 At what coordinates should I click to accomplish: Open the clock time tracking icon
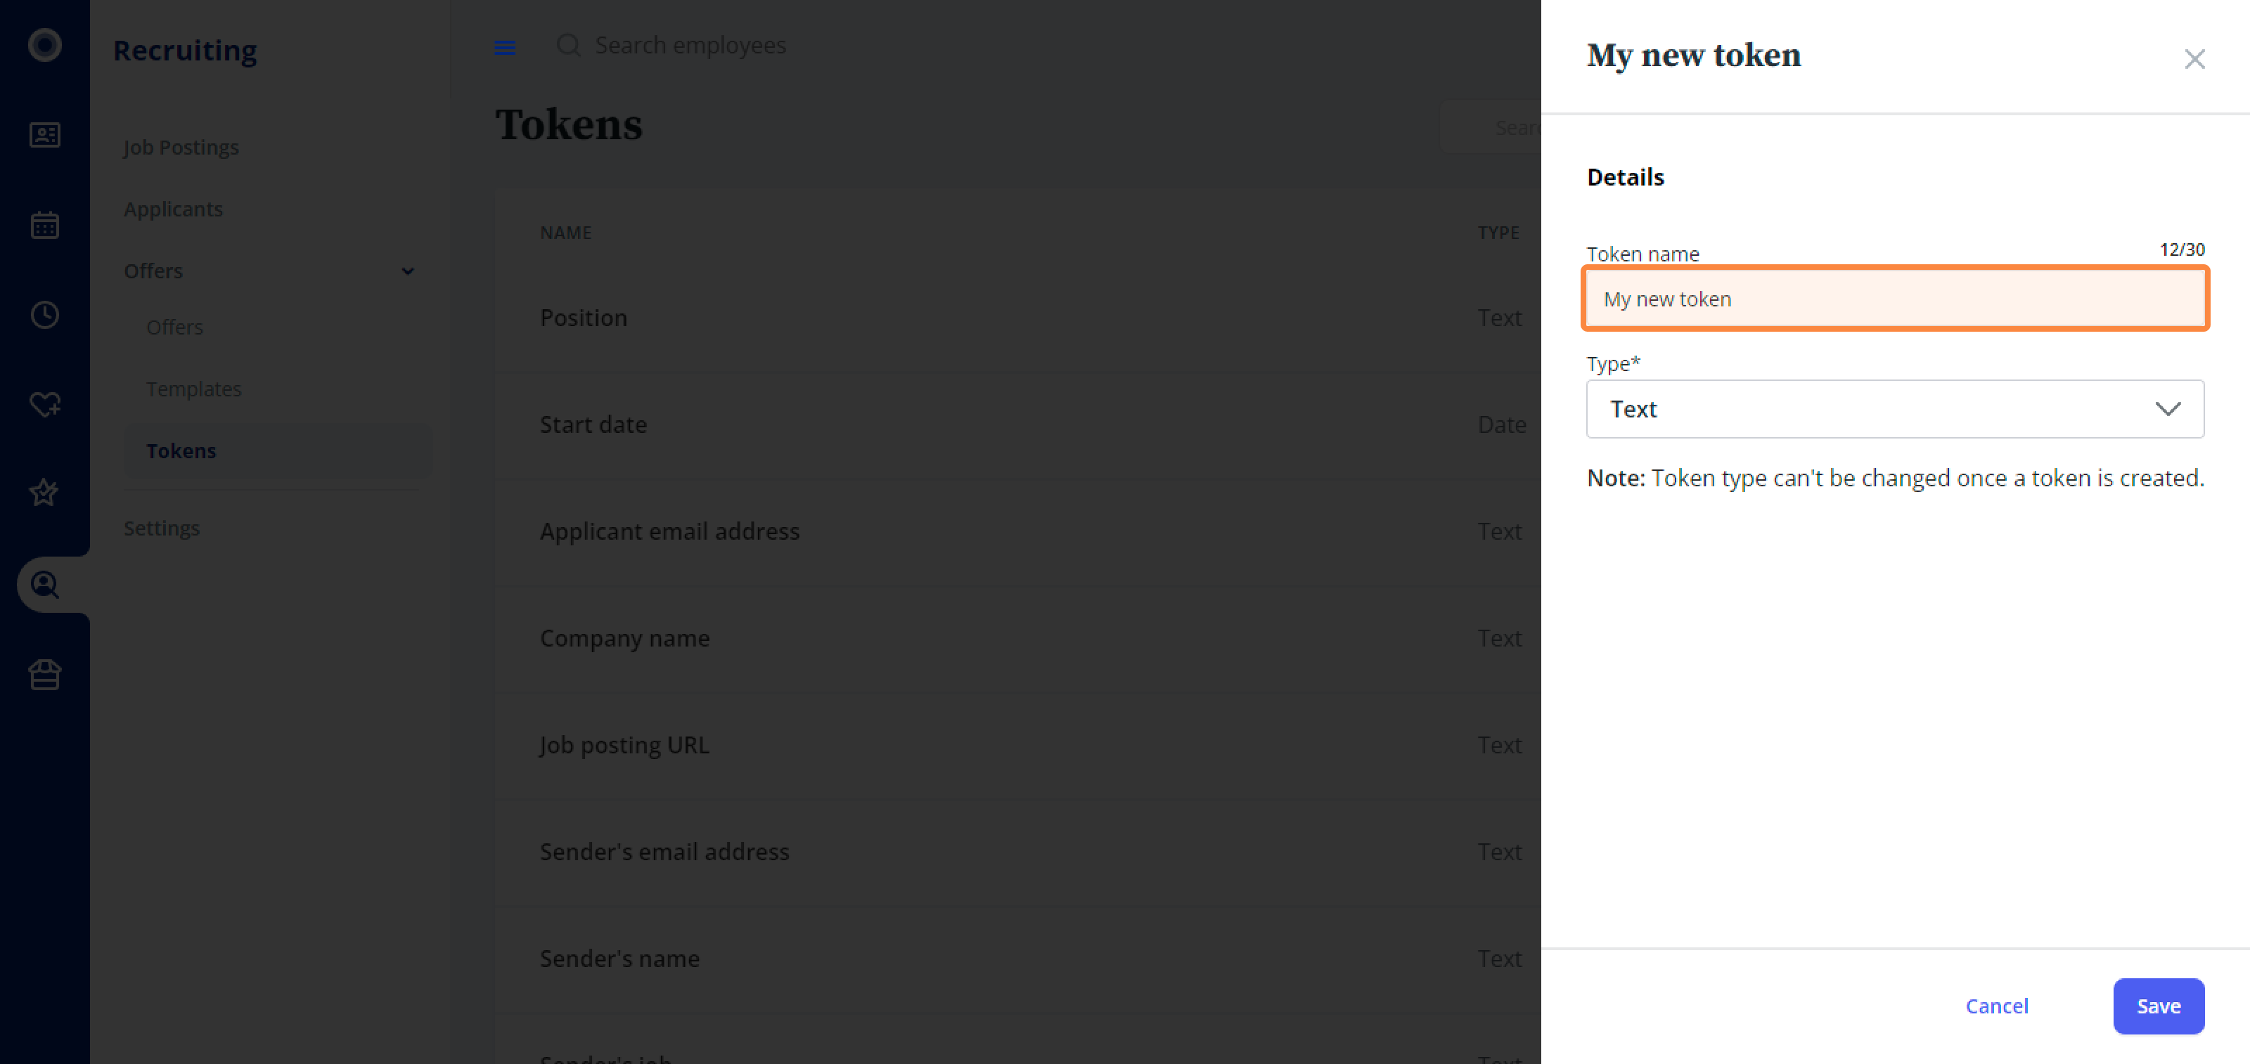[44, 314]
